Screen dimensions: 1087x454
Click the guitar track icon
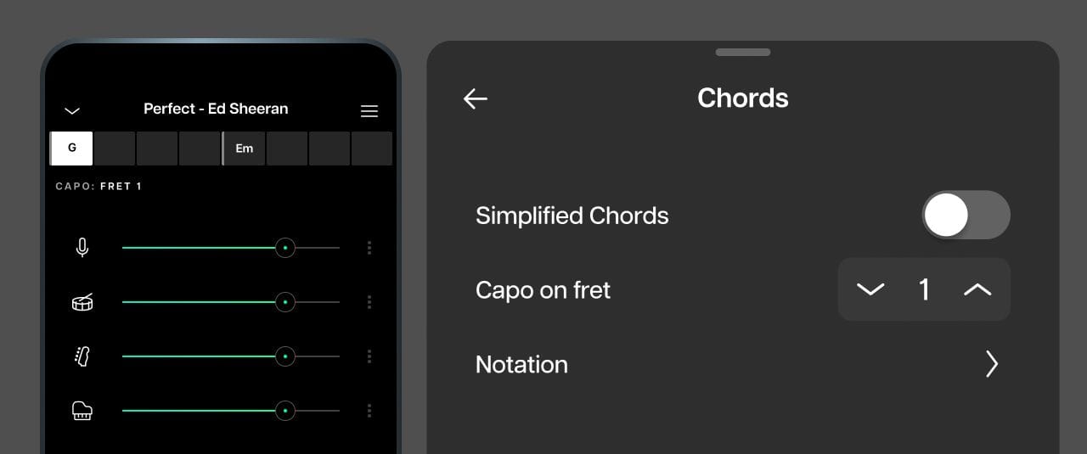82,356
